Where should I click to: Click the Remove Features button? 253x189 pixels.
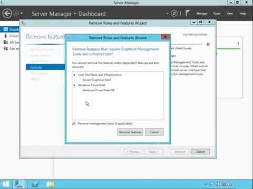click(130, 132)
